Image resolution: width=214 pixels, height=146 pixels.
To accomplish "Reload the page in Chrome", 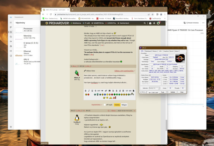I will point(51,14).
